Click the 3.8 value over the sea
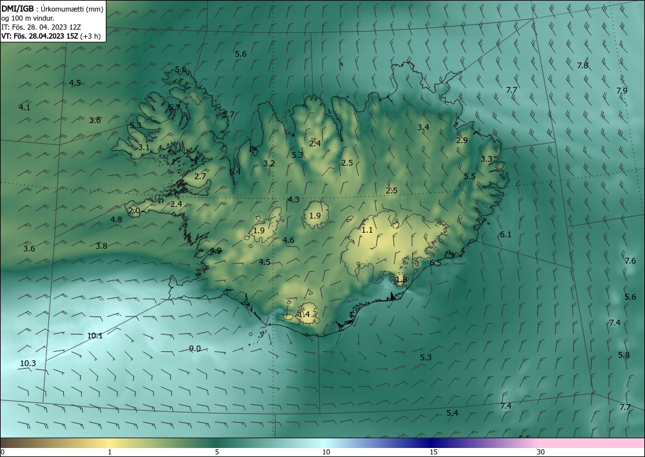645x457 pixels. pyautogui.click(x=101, y=246)
